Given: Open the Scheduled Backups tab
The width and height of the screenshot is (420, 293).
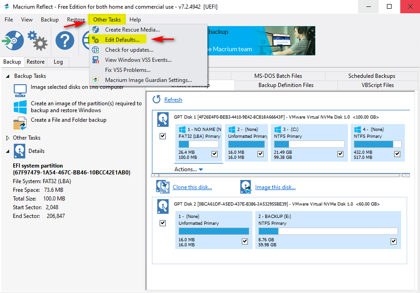Looking at the screenshot, I should tap(371, 76).
